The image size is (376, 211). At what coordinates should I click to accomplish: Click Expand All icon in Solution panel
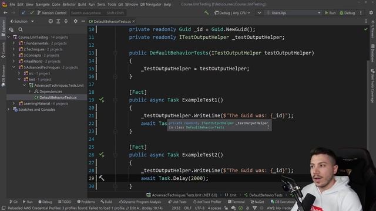[58, 21]
